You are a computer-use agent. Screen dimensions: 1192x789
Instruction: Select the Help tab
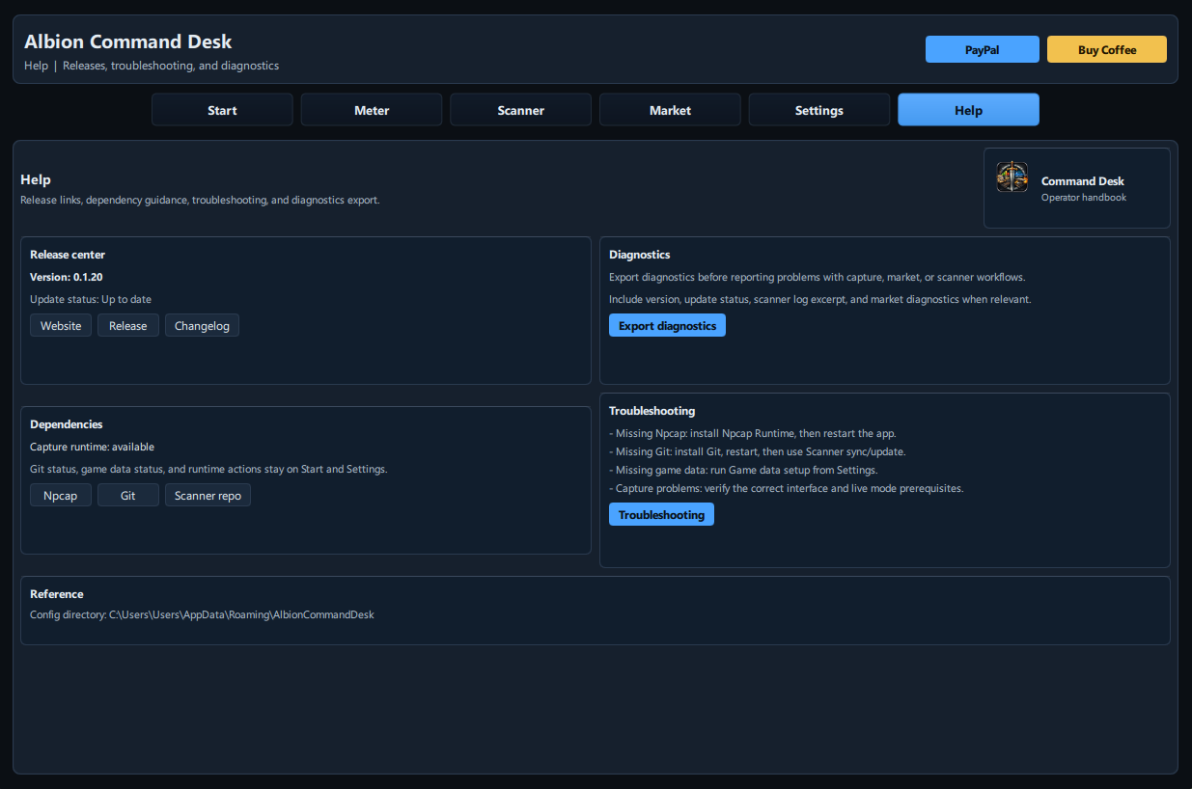(968, 109)
